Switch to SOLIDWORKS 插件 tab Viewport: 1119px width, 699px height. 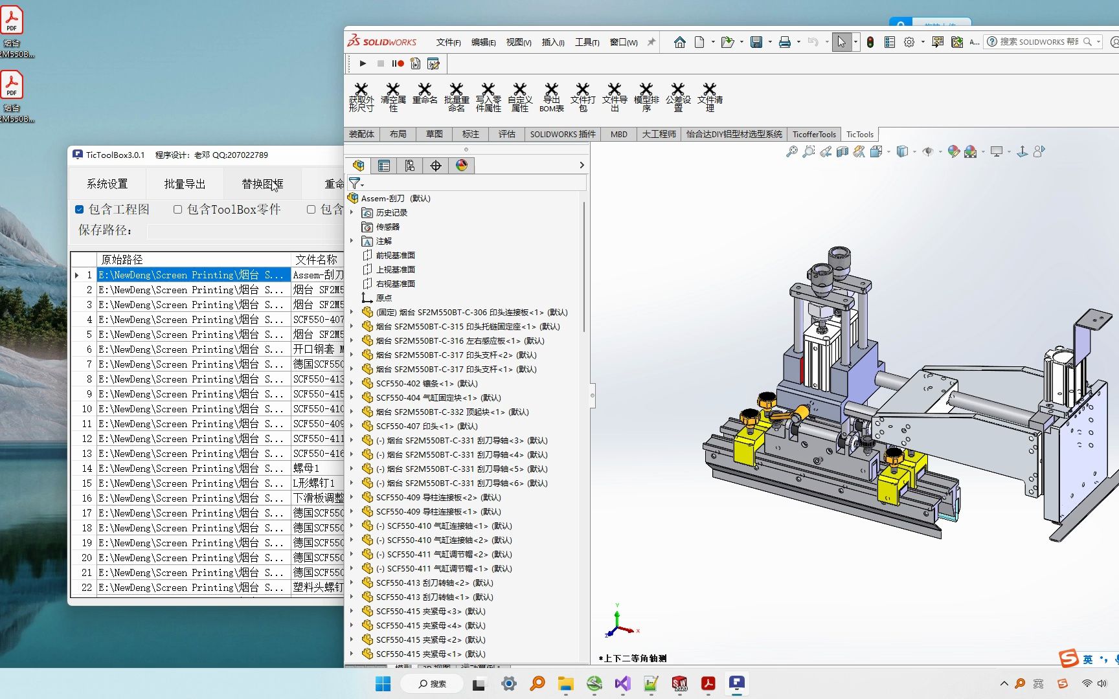(562, 134)
